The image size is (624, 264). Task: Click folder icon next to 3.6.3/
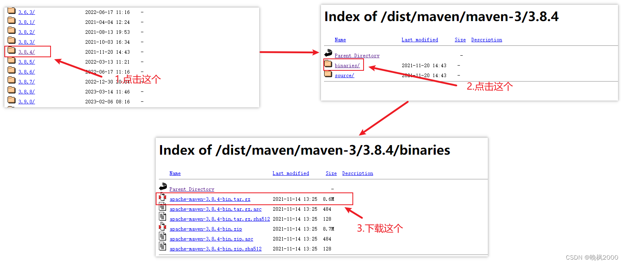click(x=11, y=11)
